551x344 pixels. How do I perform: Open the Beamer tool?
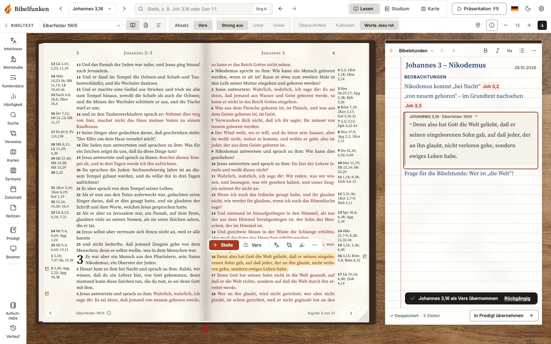pos(13,252)
